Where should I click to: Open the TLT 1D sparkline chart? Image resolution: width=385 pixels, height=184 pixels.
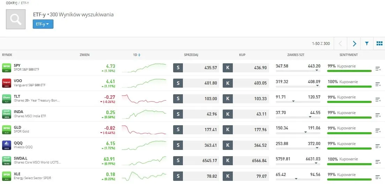point(144,98)
